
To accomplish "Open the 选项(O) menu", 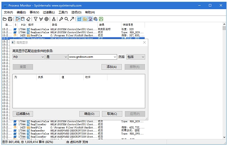I will pos(76,12).
